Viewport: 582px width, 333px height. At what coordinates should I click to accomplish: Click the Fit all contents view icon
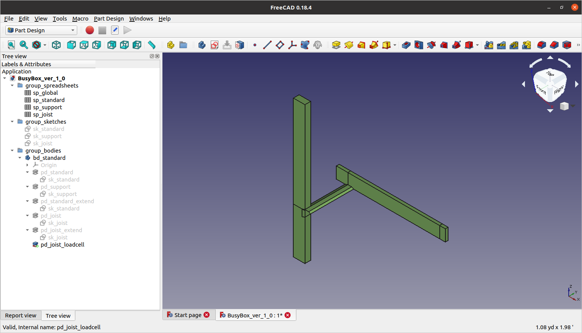click(11, 45)
